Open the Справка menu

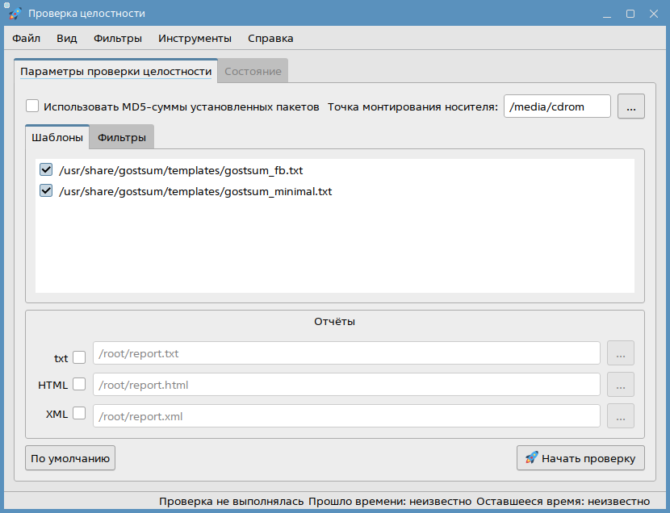270,38
